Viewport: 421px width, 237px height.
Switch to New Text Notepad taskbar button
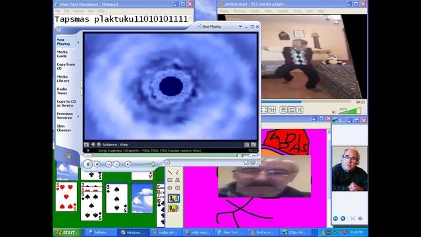[231, 232]
